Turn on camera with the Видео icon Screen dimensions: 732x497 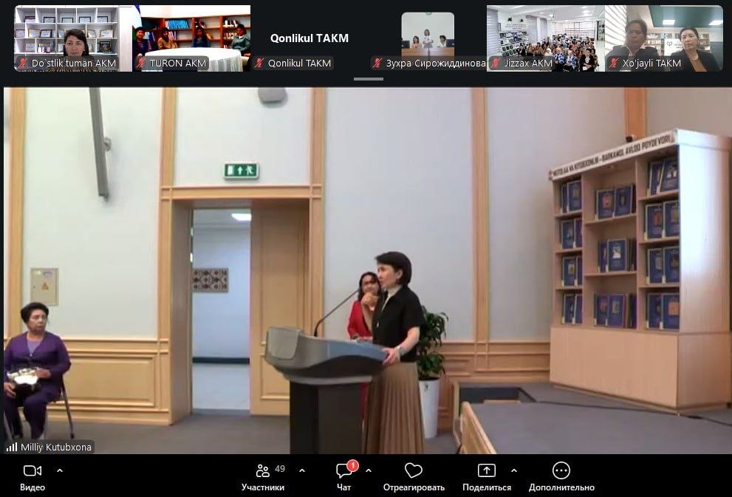tap(33, 471)
